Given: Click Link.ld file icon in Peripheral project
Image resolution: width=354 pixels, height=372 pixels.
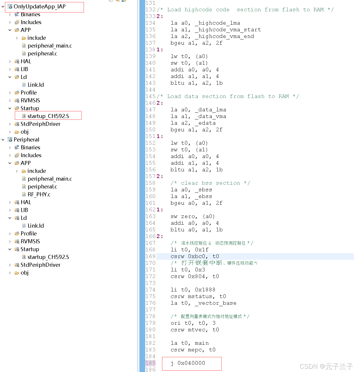Looking at the screenshot, I should tap(24, 226).
